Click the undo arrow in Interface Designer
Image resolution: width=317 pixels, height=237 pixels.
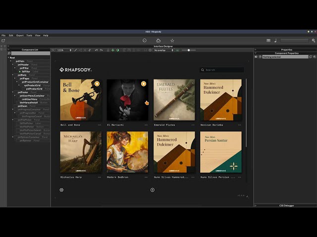coord(97,50)
